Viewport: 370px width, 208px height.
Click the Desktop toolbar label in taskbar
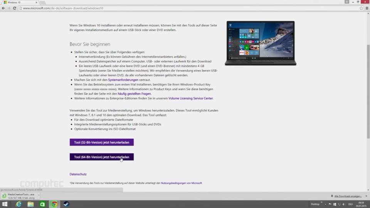click(x=315, y=204)
